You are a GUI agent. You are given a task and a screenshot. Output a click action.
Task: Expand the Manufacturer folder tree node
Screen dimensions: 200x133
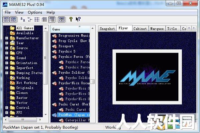[x=7, y=38]
